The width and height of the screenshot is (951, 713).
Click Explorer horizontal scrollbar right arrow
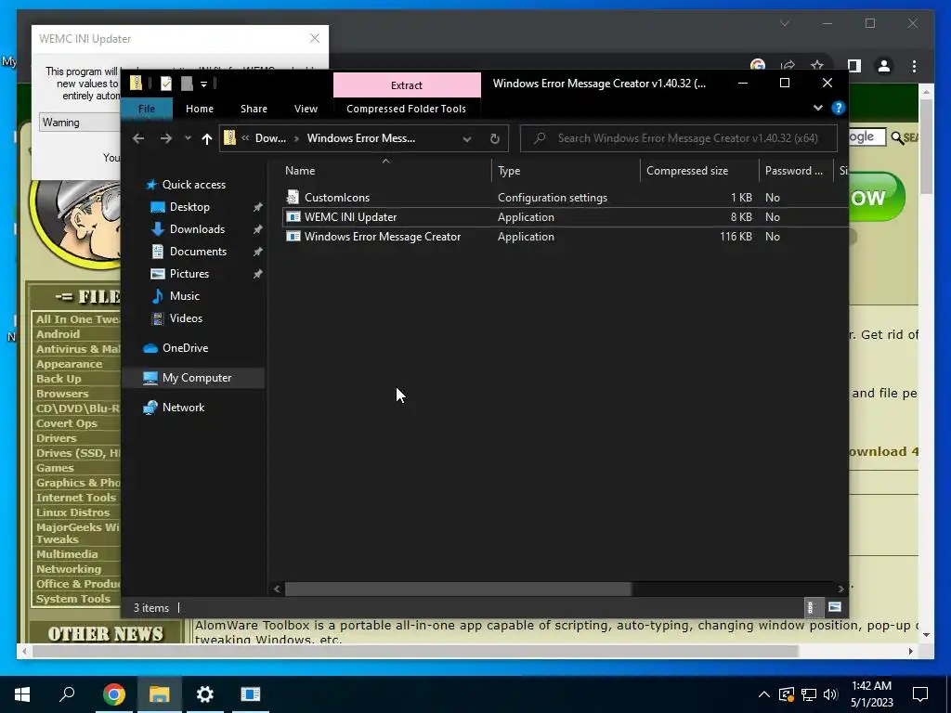click(x=840, y=589)
